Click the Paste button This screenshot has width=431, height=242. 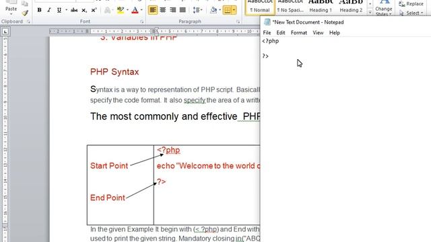click(x=11, y=7)
